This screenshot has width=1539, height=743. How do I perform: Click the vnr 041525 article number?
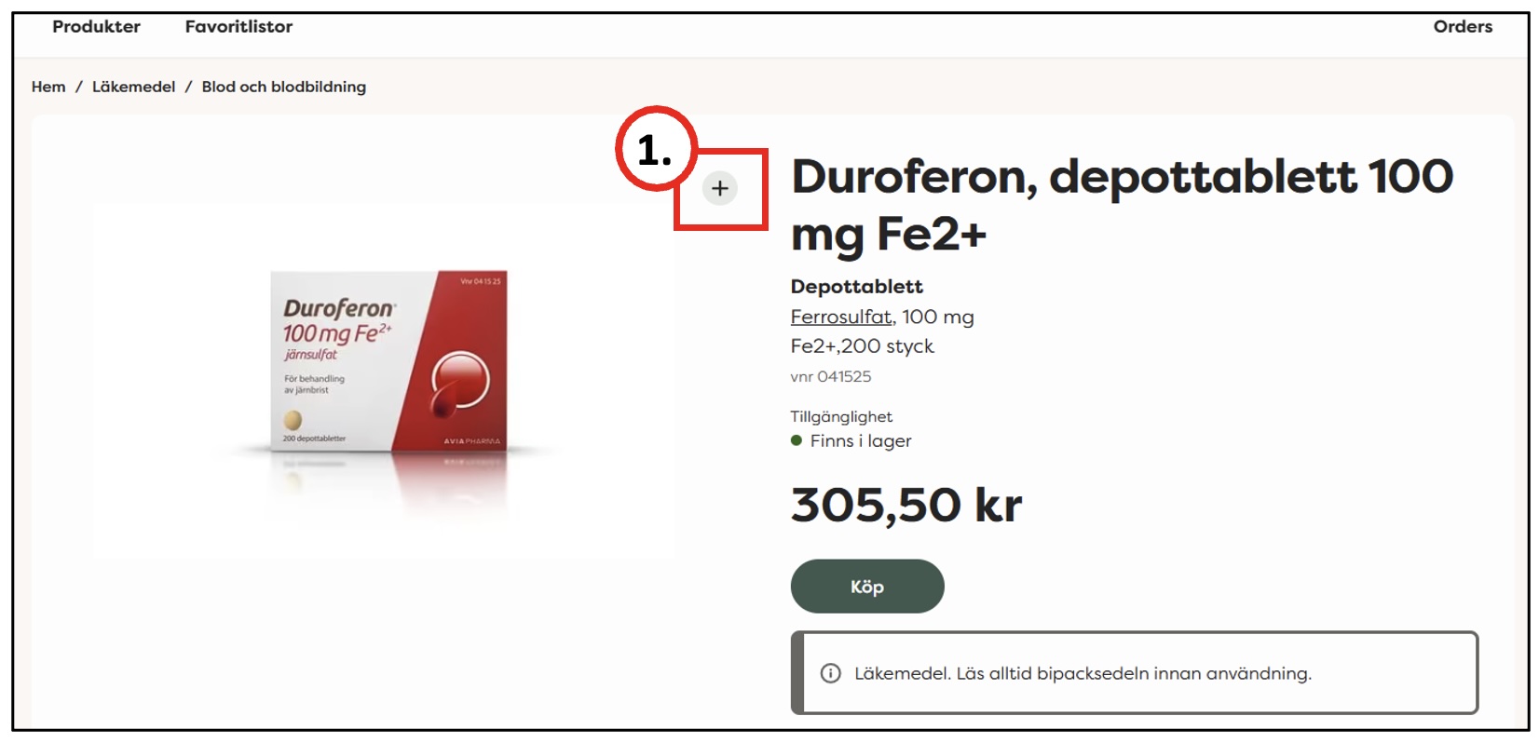pos(831,376)
